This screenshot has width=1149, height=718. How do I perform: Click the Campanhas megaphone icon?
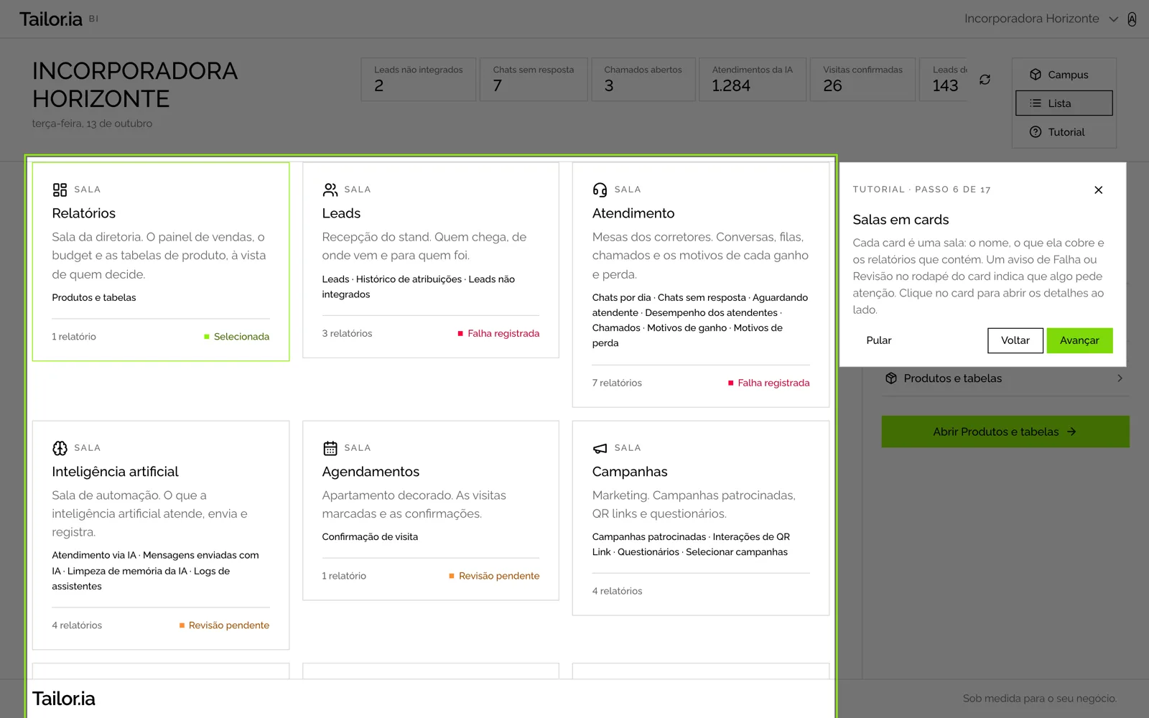coord(600,448)
